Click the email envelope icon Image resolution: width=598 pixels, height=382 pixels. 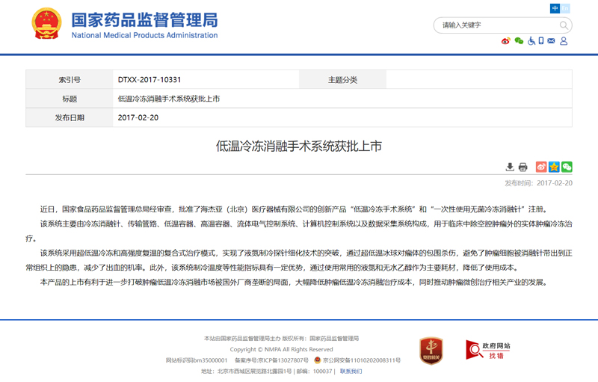pos(552,41)
